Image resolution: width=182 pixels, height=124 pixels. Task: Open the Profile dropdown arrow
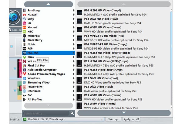click(x=102, y=119)
